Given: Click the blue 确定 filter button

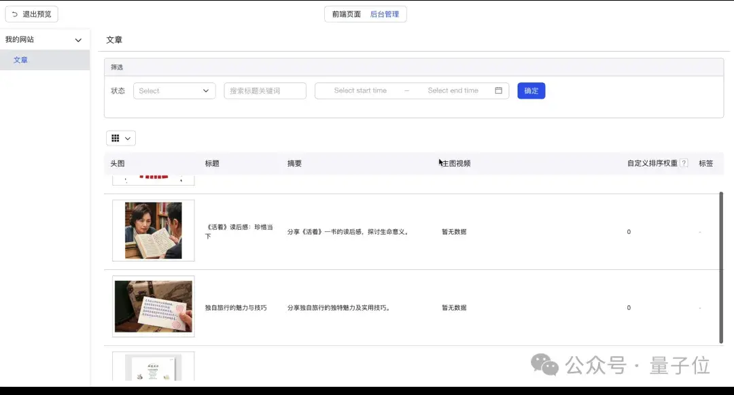Looking at the screenshot, I should (531, 90).
